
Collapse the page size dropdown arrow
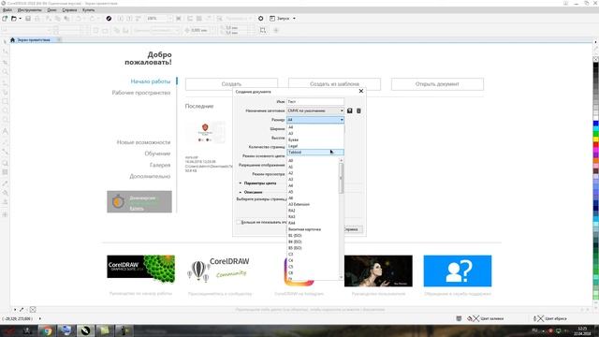[342, 120]
